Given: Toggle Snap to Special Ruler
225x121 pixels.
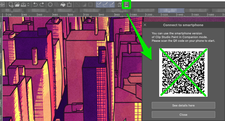Looking at the screenshot, I should coord(105,4).
